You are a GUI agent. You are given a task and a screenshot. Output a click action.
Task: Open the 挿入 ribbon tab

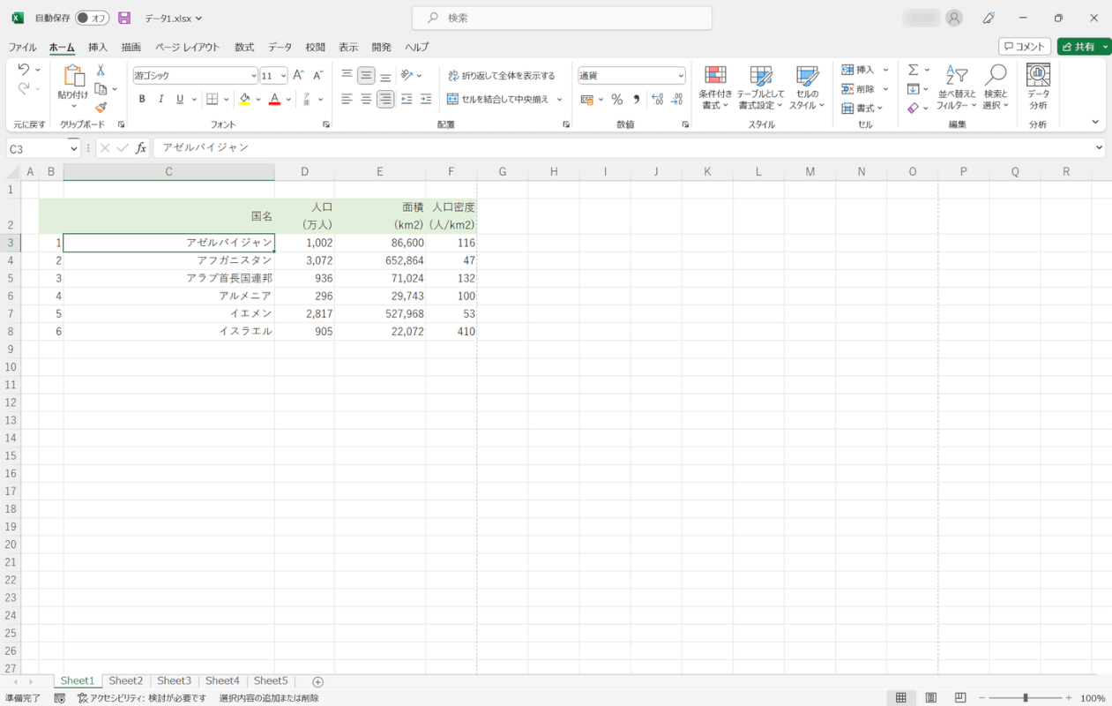click(x=98, y=47)
